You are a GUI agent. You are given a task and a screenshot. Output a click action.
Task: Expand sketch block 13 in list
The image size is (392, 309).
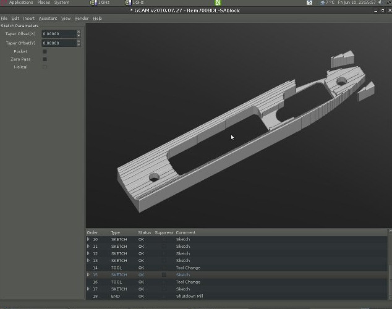[x=88, y=261]
